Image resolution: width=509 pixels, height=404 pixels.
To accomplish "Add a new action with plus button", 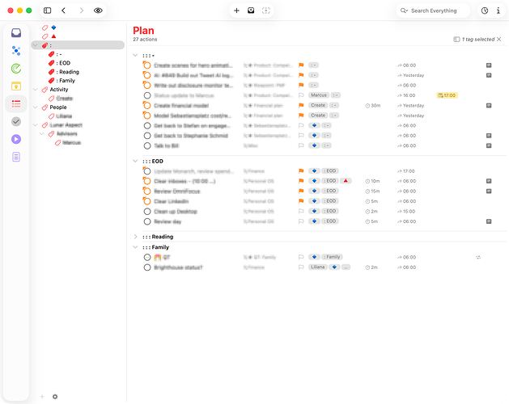I will [x=236, y=11].
